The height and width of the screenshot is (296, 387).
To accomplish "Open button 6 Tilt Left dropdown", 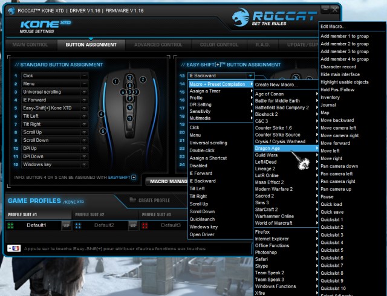I will pos(84,116).
